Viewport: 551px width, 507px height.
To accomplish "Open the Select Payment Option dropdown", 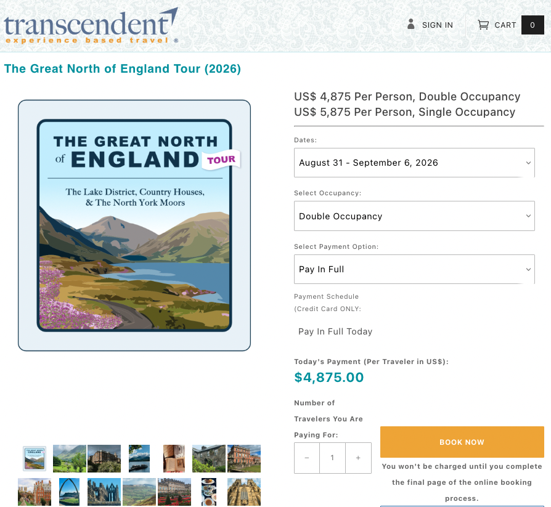I will coord(414,269).
